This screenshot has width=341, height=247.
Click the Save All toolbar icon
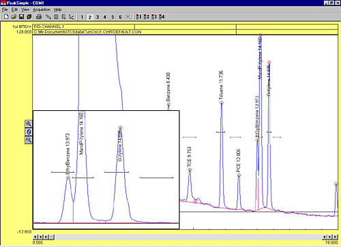(x=29, y=17)
